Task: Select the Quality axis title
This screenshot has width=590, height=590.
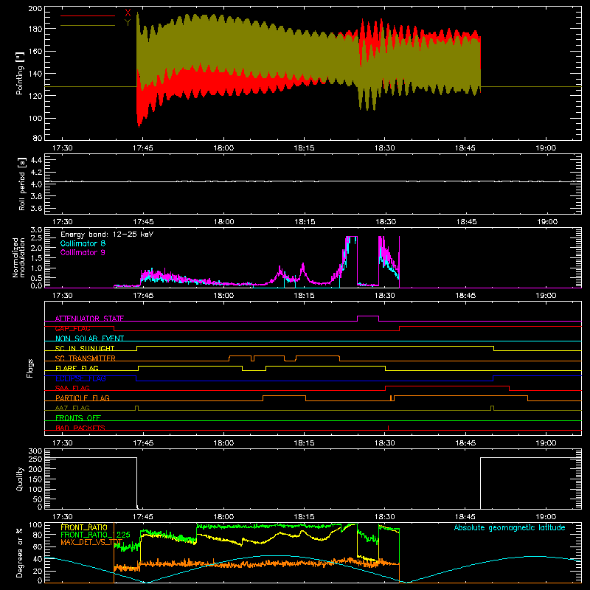Action: coord(20,479)
